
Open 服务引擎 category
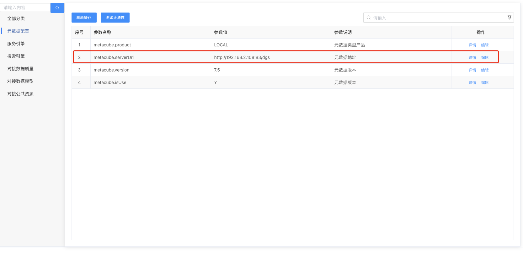click(16, 44)
